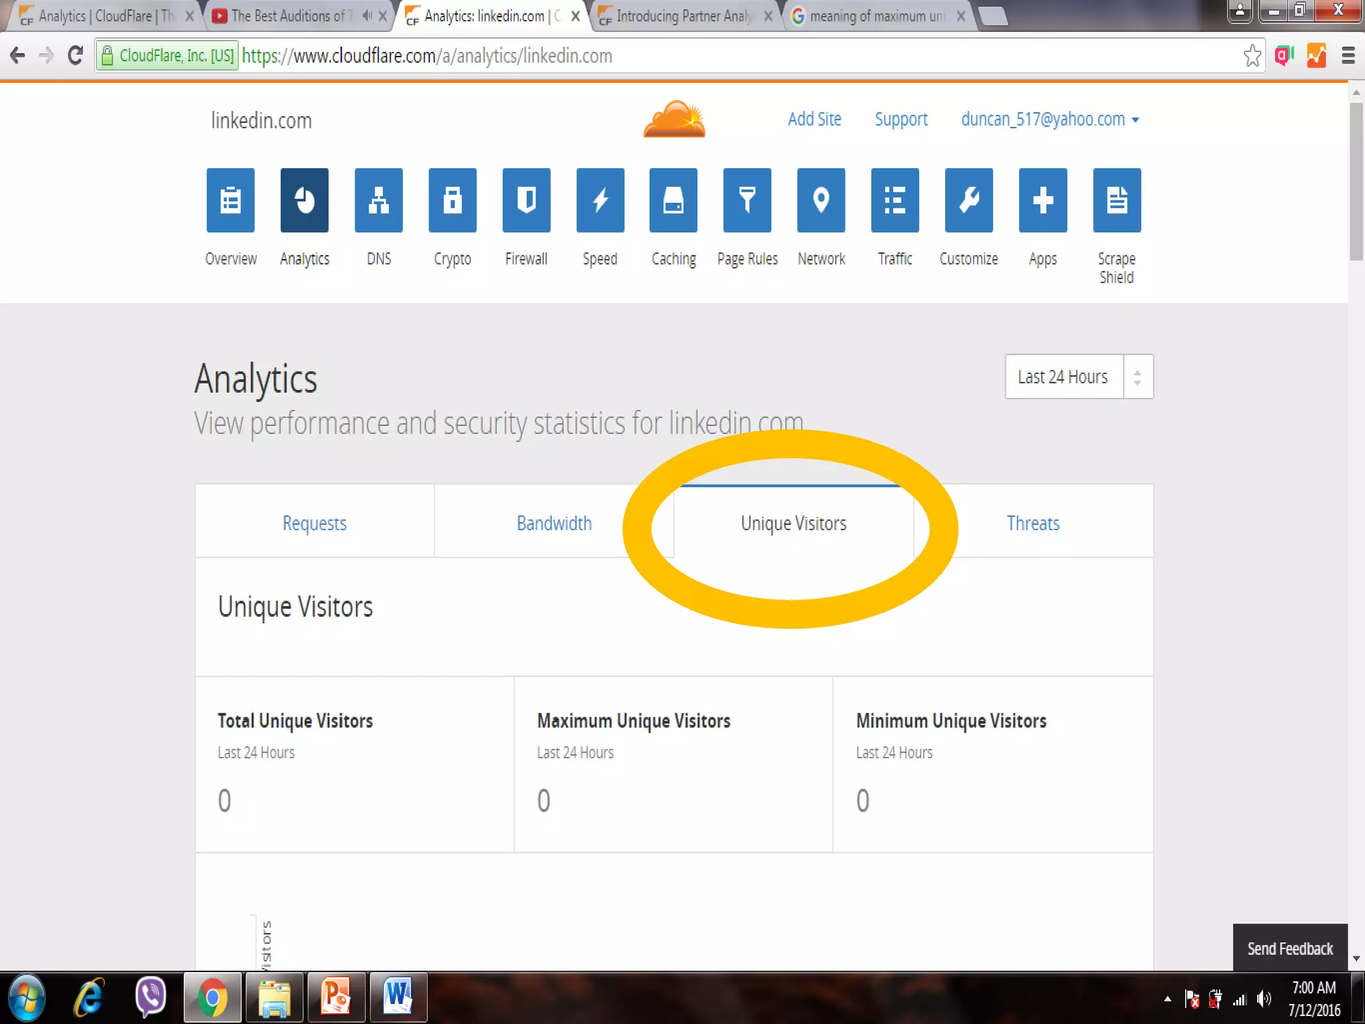The width and height of the screenshot is (1365, 1024).
Task: Switch to the Threats tab
Action: point(1032,523)
